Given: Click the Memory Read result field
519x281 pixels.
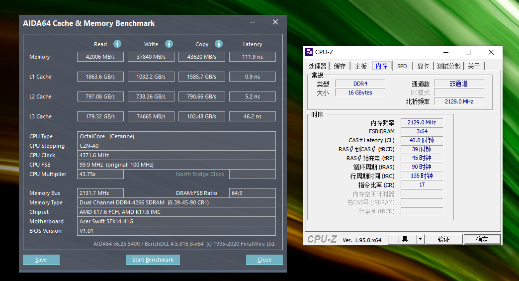Looking at the screenshot, I should pos(100,57).
